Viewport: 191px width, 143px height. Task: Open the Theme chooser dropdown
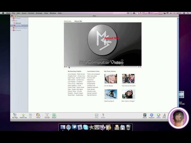pos(38,115)
